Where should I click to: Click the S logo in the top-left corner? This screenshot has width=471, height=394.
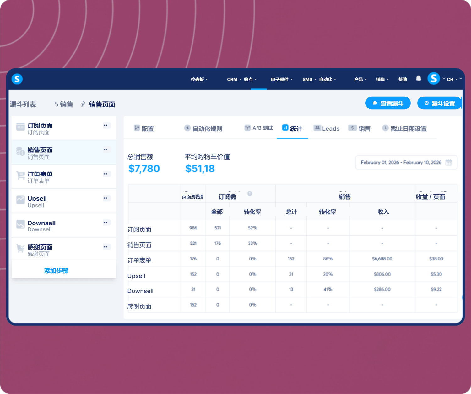[17, 79]
